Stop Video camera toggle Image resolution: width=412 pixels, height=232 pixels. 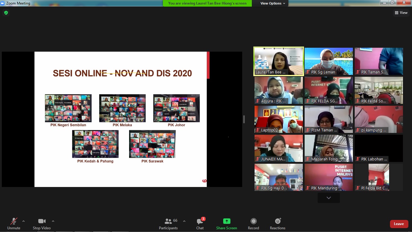tap(42, 224)
